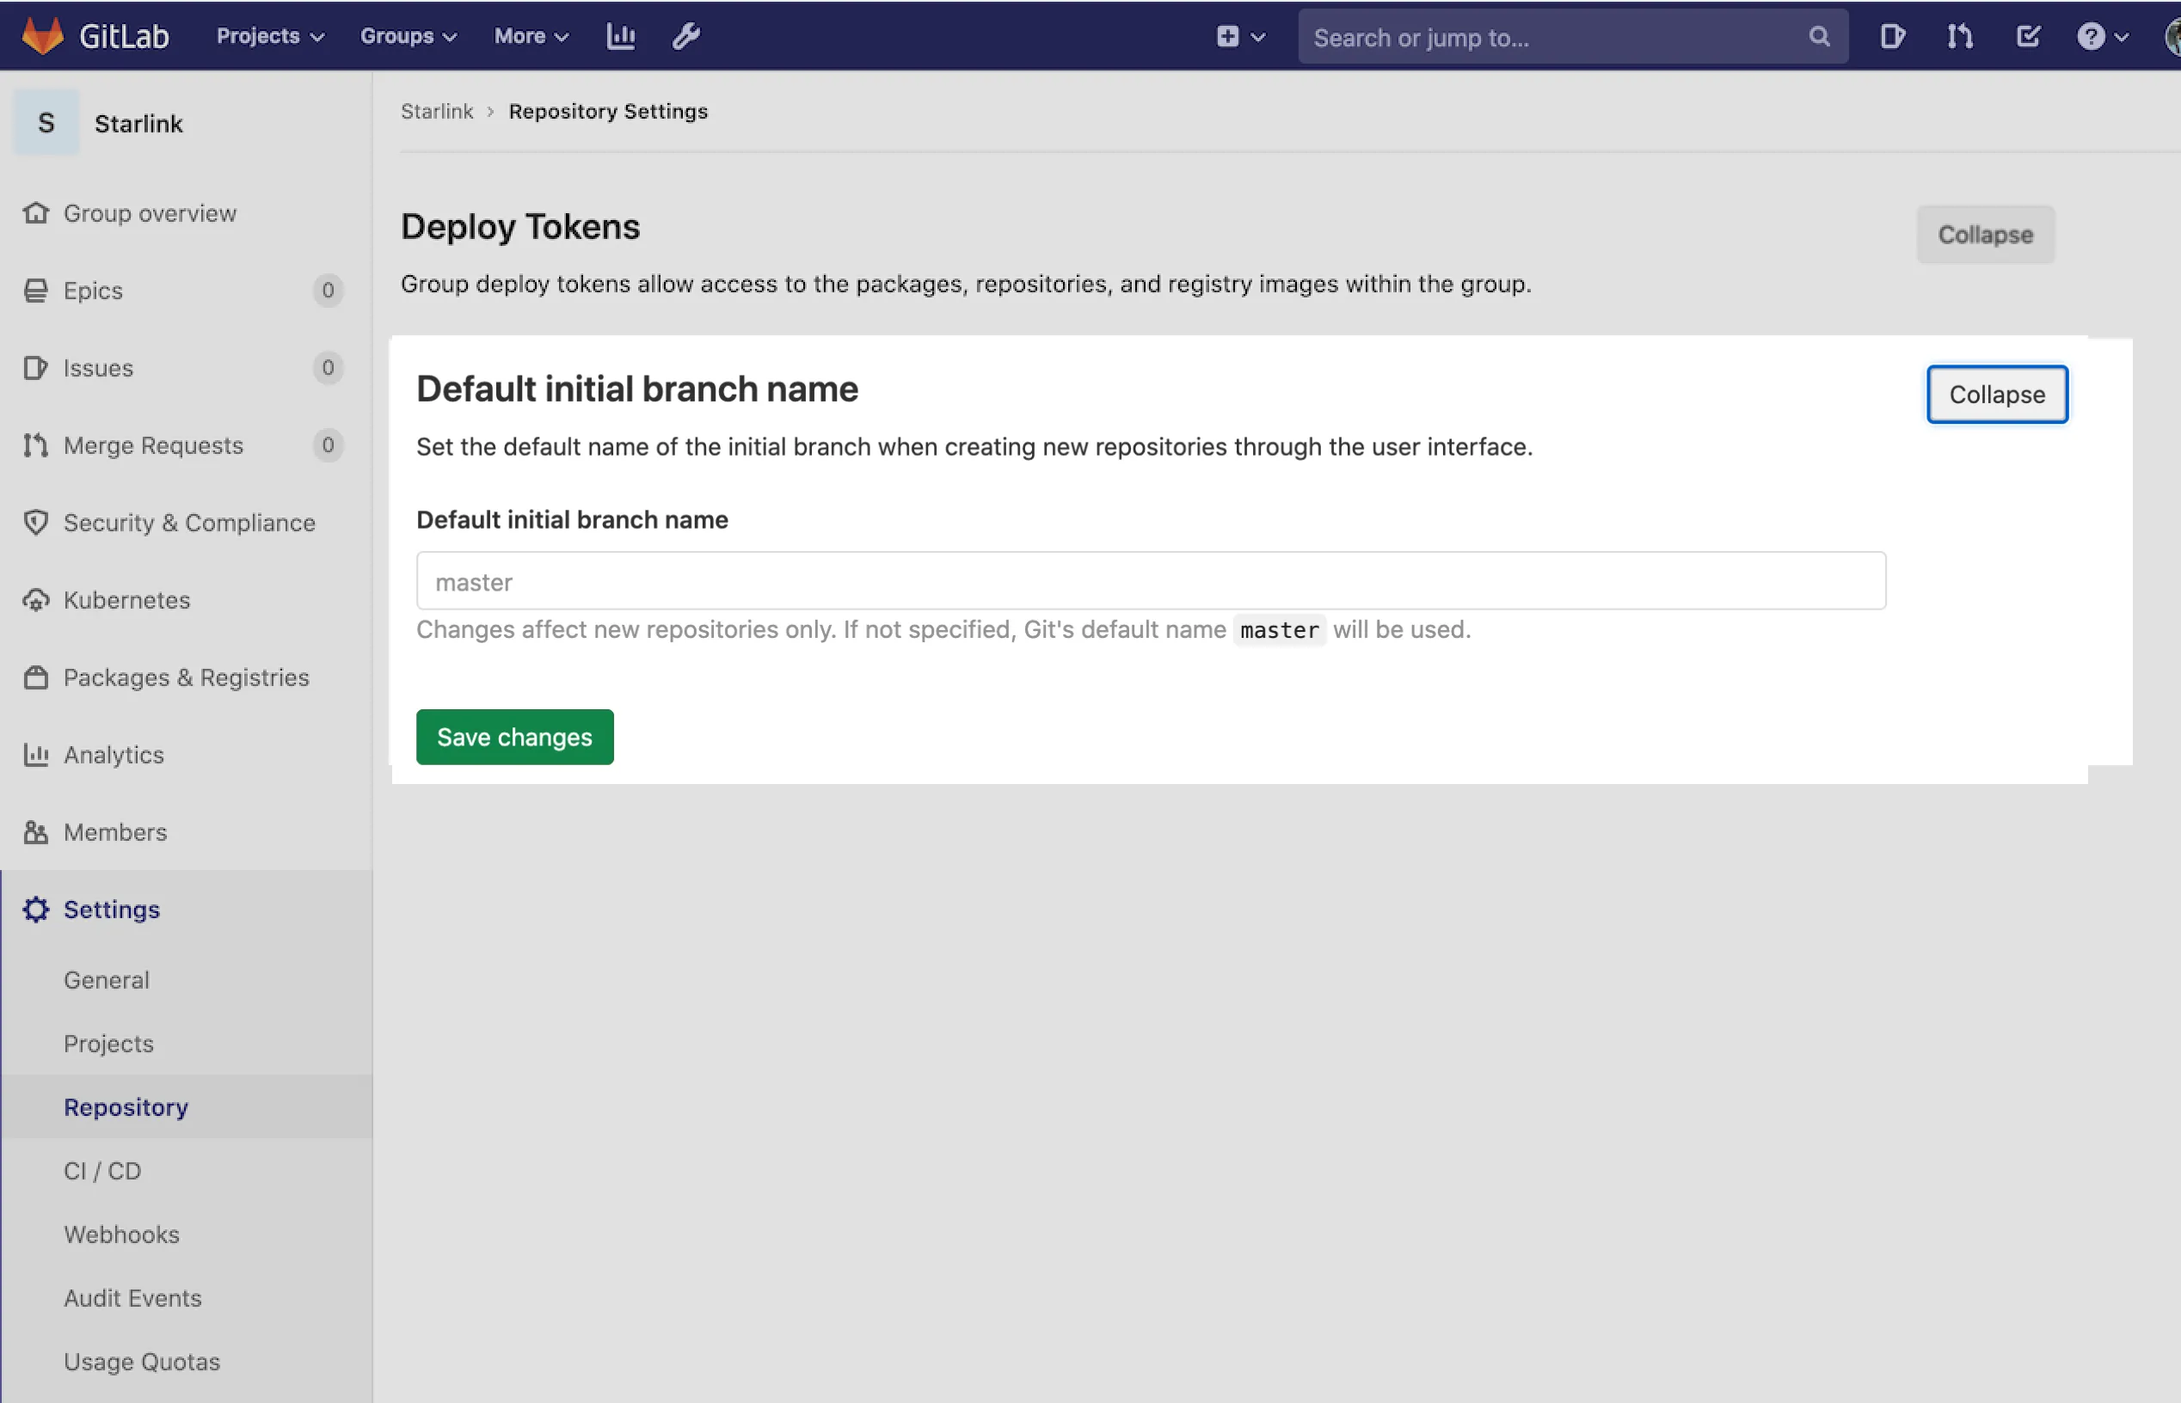Open the Issues icon in the top bar
The image size is (2181, 1403).
point(1891,36)
